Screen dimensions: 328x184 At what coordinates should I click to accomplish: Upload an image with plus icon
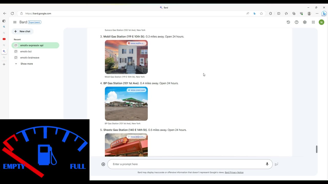(103, 164)
